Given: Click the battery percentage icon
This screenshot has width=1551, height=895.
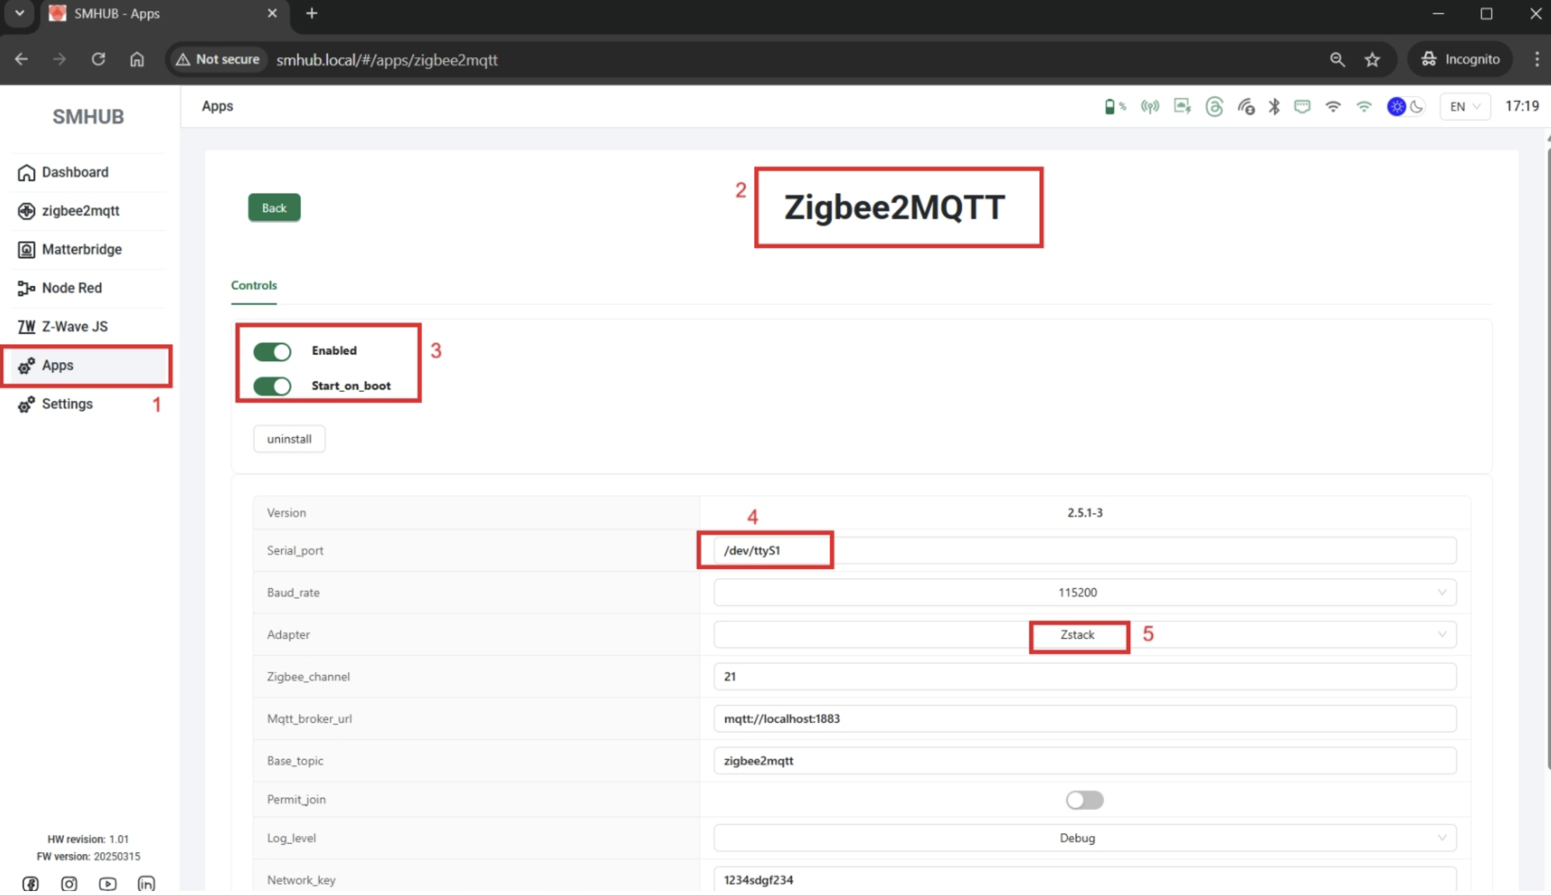Looking at the screenshot, I should (x=1113, y=106).
